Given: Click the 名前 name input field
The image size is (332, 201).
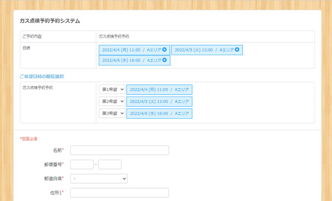Looking at the screenshot, I should [x=120, y=150].
